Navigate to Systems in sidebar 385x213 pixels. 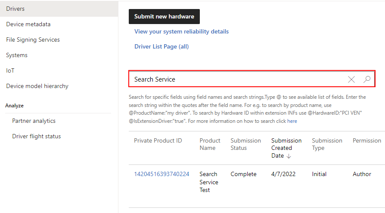pyautogui.click(x=17, y=55)
